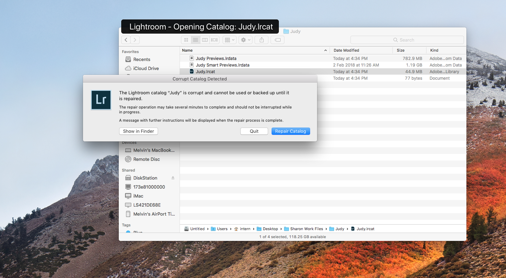Click the Repair Catalog button
The height and width of the screenshot is (278, 506).
click(x=291, y=131)
